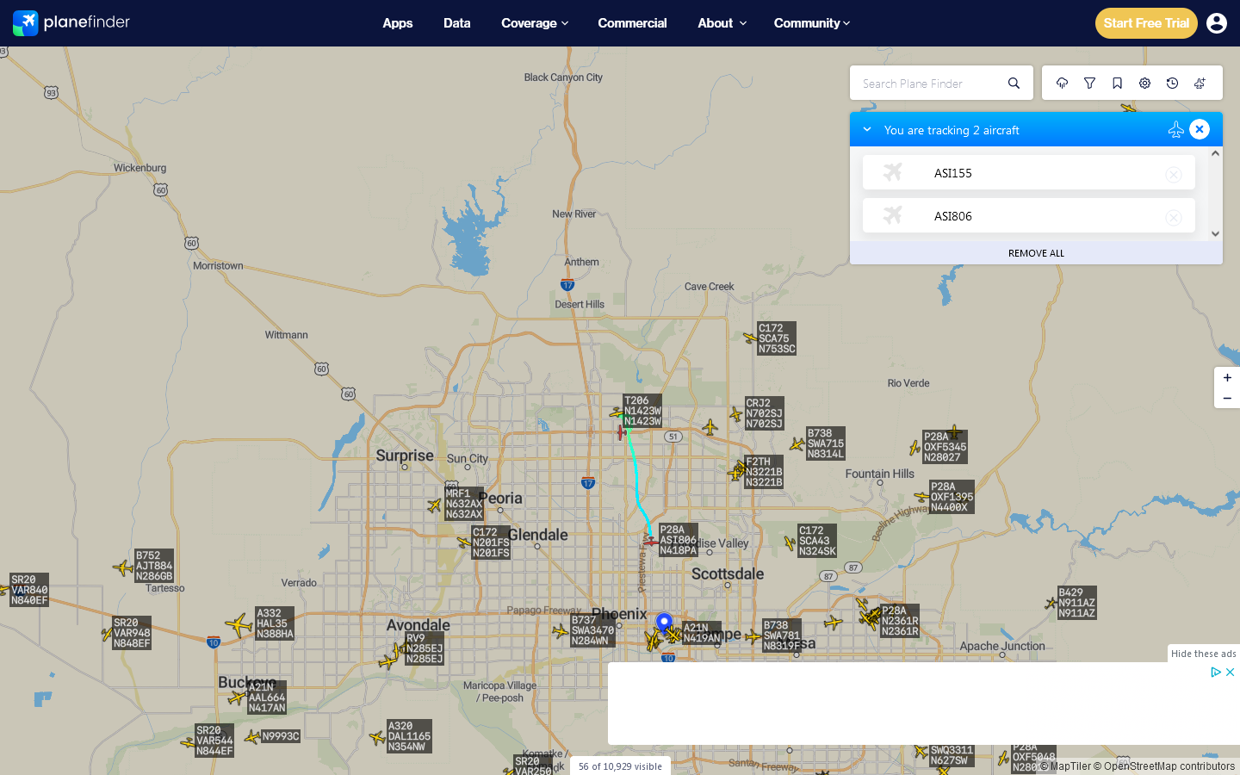Click the add aircraft plane-plus icon
The image size is (1240, 775).
click(x=1200, y=84)
